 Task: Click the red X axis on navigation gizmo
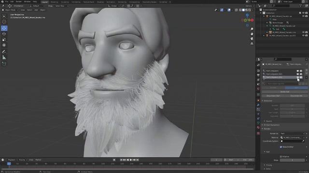point(252,20)
